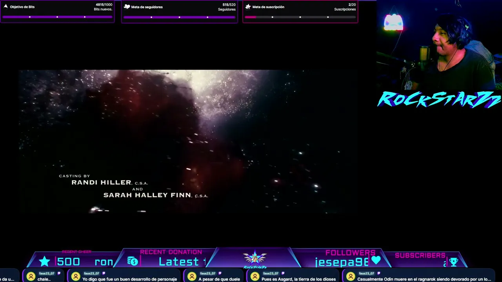Click the 'FOLLOWERS' heading in the bottom bar
The width and height of the screenshot is (502, 282).
350,253
